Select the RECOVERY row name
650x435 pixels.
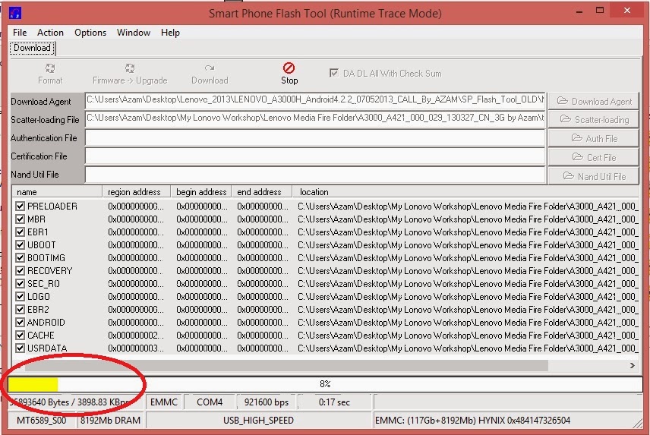tap(50, 270)
